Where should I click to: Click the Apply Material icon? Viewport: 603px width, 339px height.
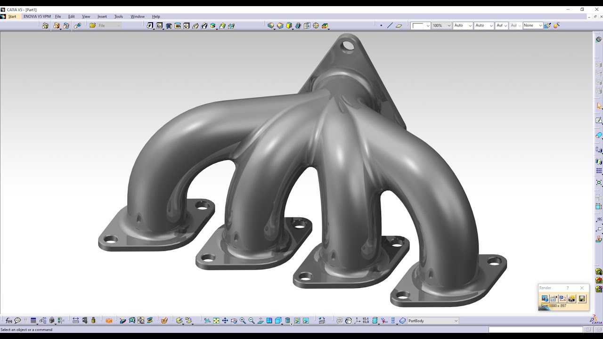coord(164,321)
